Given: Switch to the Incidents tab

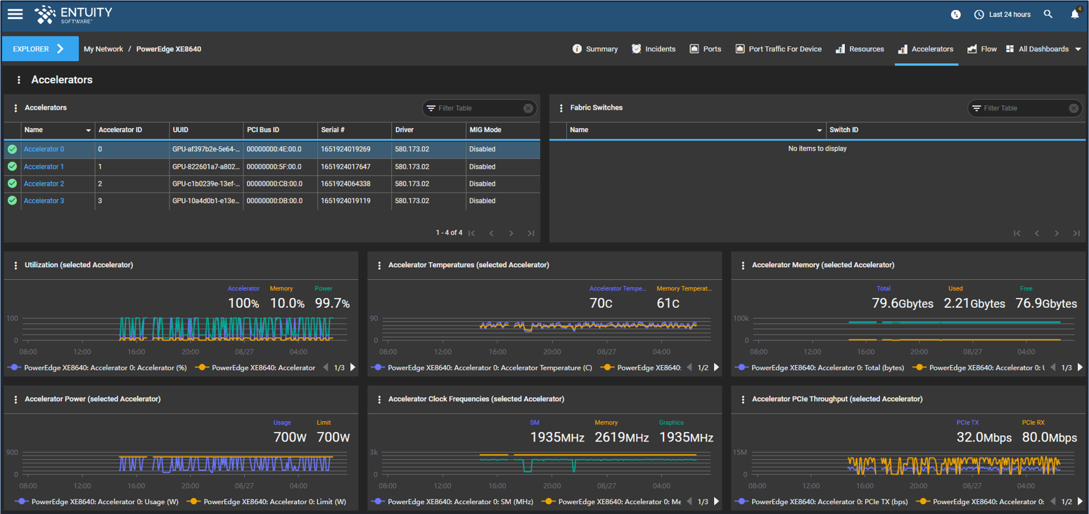Looking at the screenshot, I should [654, 49].
